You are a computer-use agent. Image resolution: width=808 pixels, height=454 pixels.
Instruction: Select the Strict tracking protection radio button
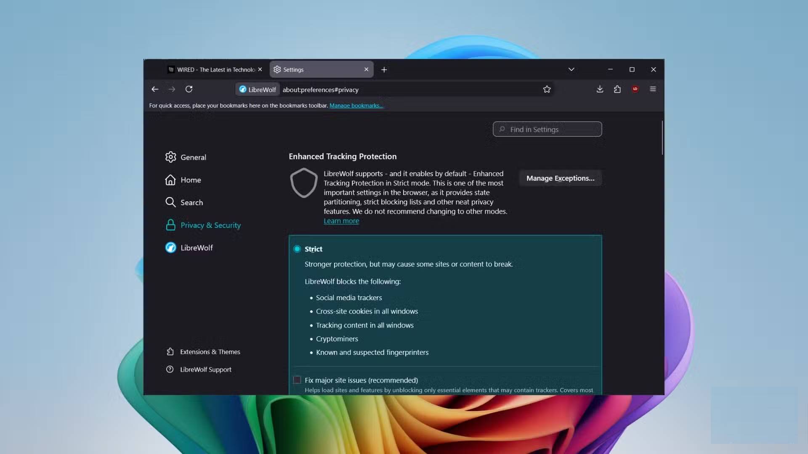(297, 249)
